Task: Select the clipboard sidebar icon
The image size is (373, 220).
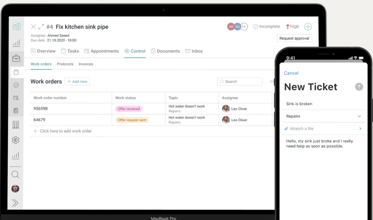Action: tap(16, 72)
